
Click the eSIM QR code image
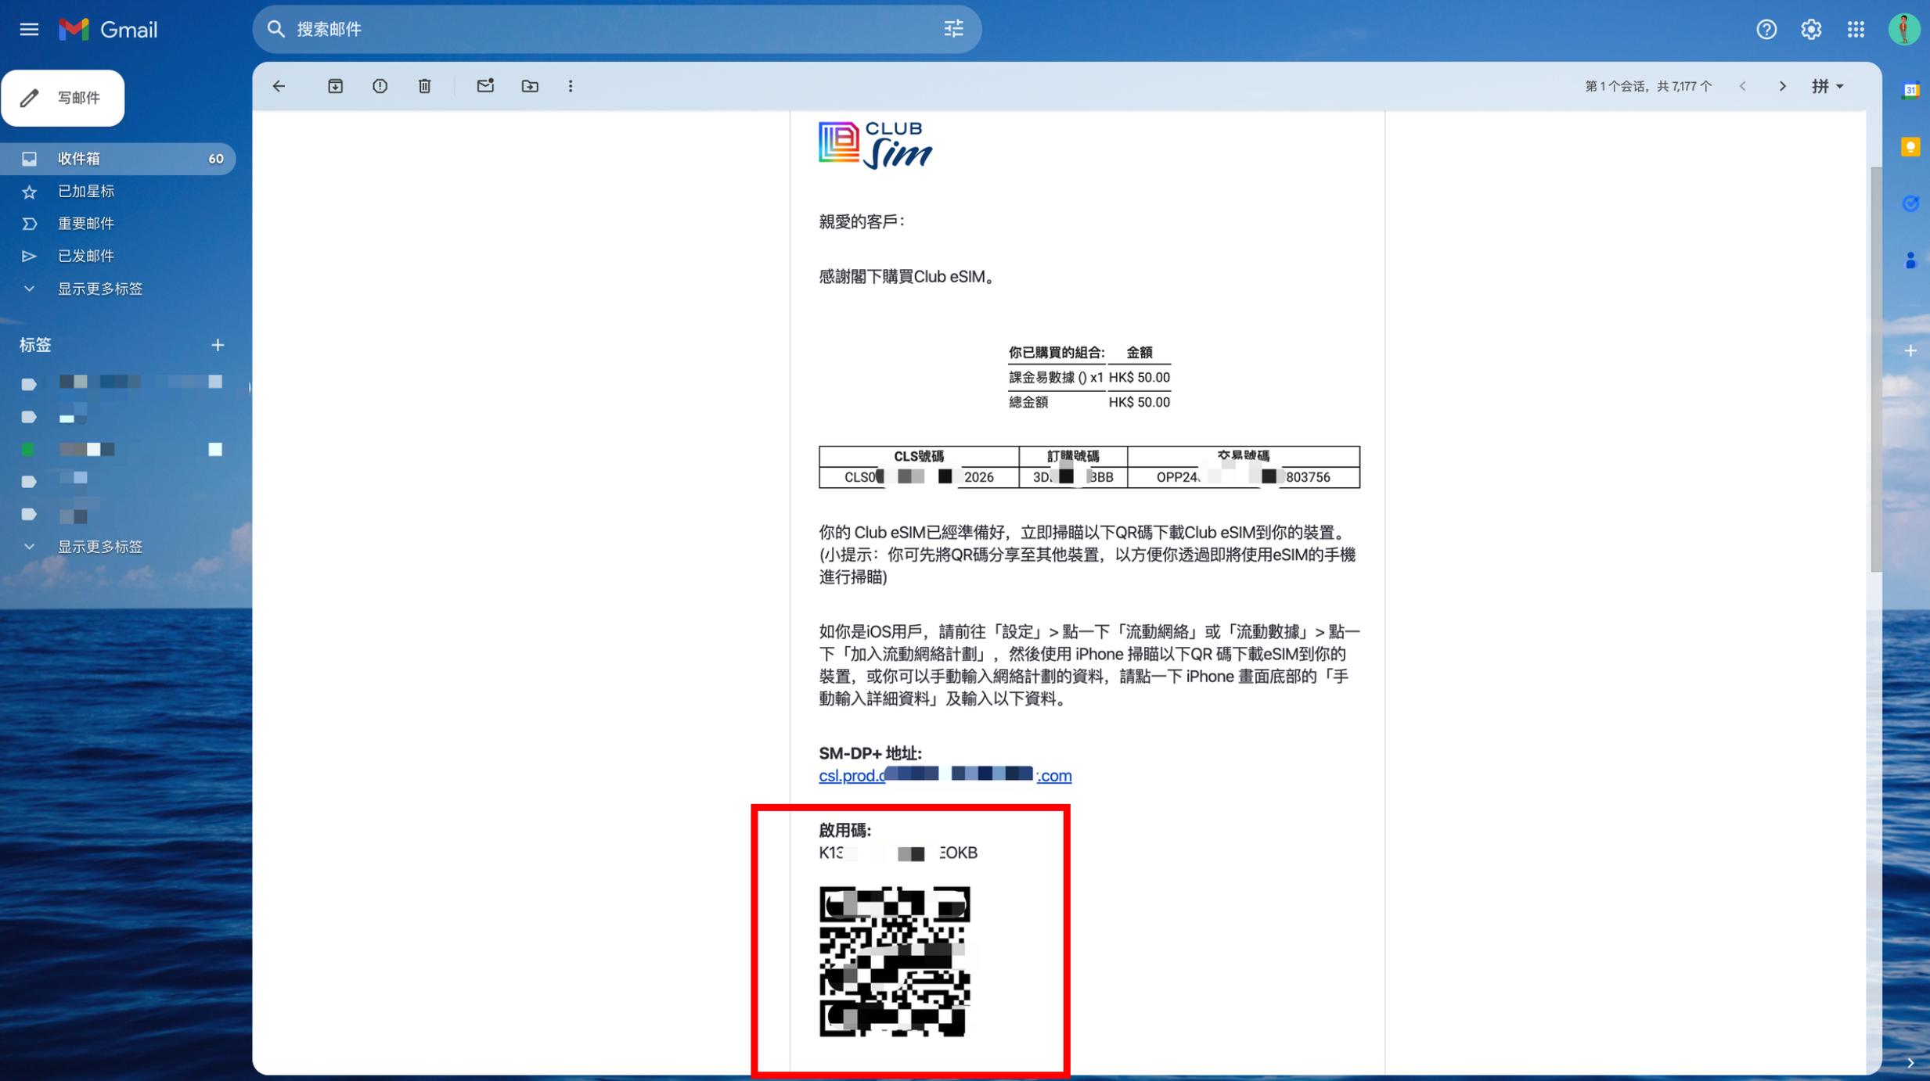(895, 961)
